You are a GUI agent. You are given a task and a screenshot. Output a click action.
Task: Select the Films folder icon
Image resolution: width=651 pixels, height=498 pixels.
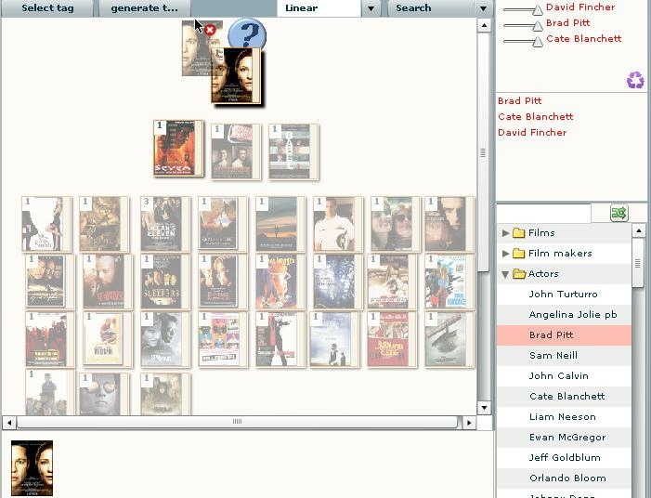tap(518, 232)
